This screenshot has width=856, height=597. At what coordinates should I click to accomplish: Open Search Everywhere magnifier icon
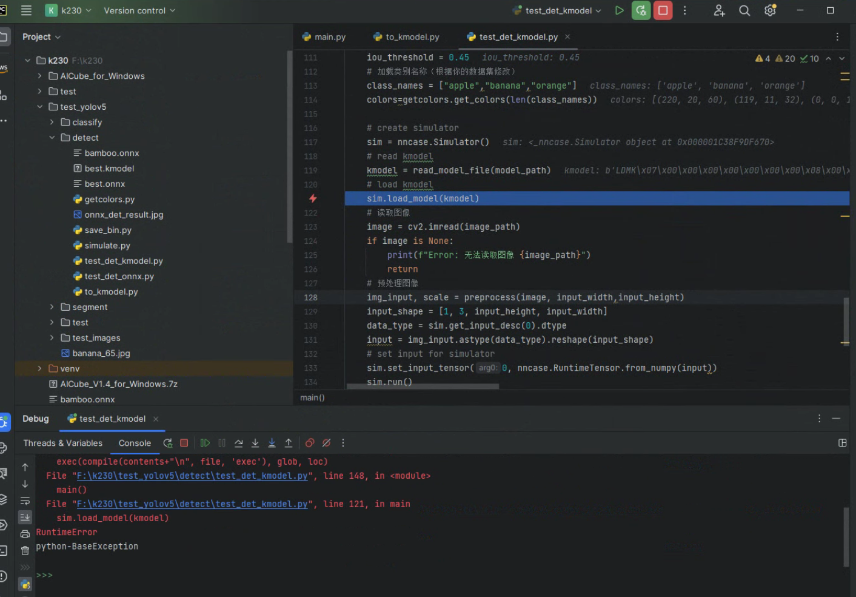744,10
